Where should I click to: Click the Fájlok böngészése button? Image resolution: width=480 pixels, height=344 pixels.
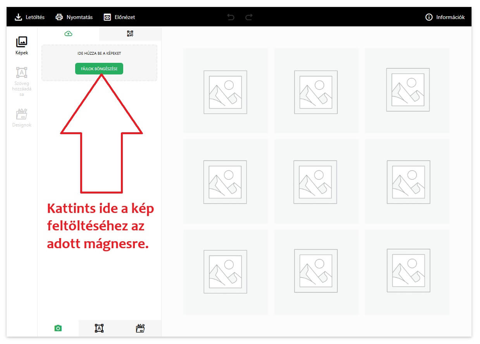click(x=99, y=69)
